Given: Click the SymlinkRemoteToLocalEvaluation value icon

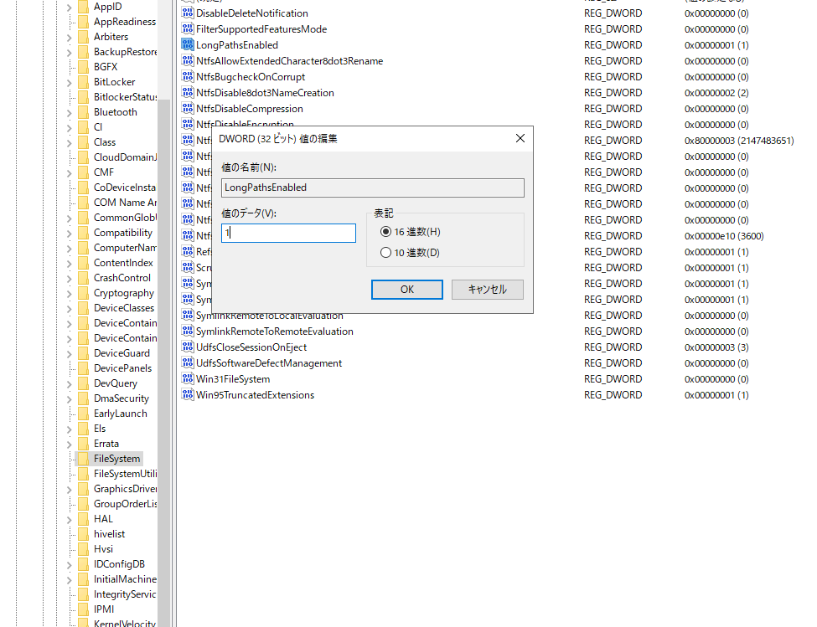Looking at the screenshot, I should click(188, 316).
